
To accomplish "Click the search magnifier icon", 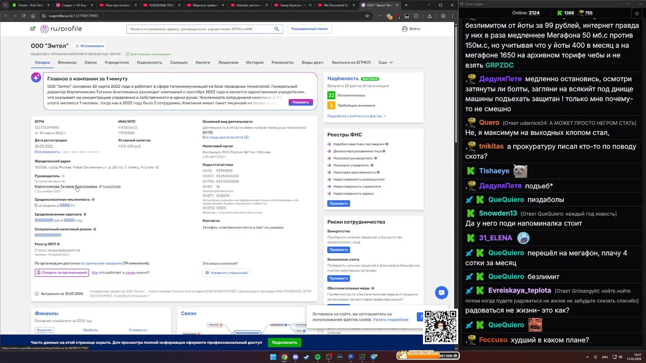I will [277, 29].
